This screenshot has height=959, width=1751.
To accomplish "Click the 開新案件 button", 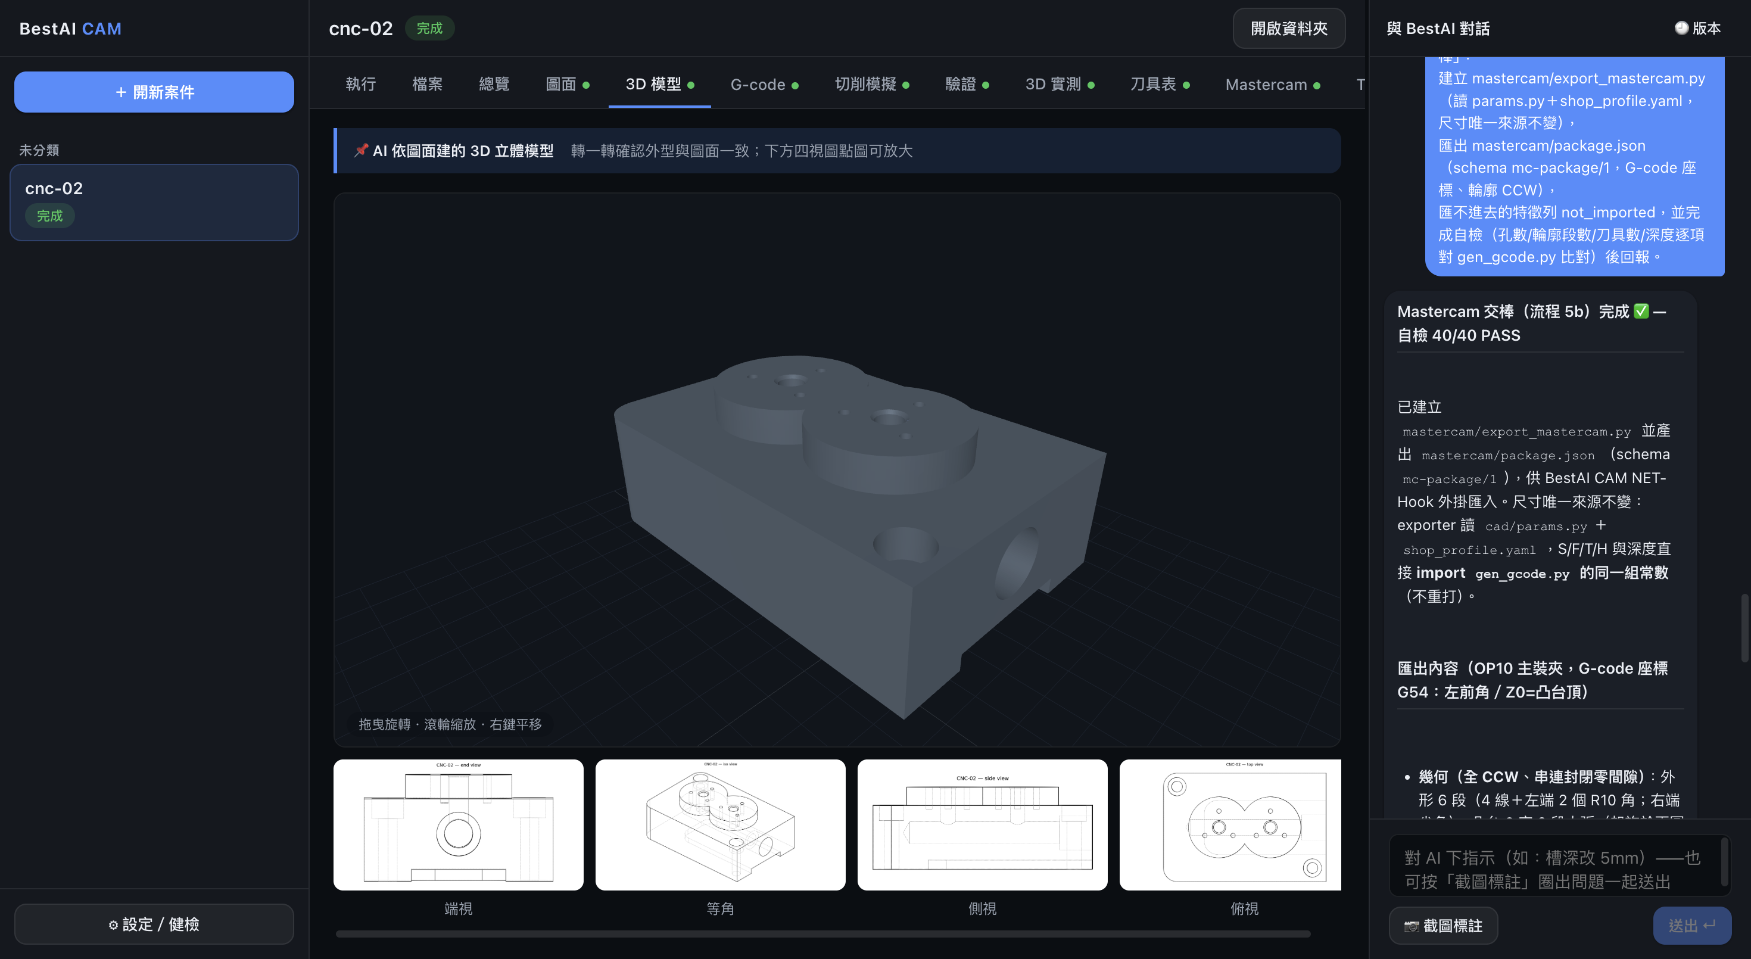I will coord(154,92).
